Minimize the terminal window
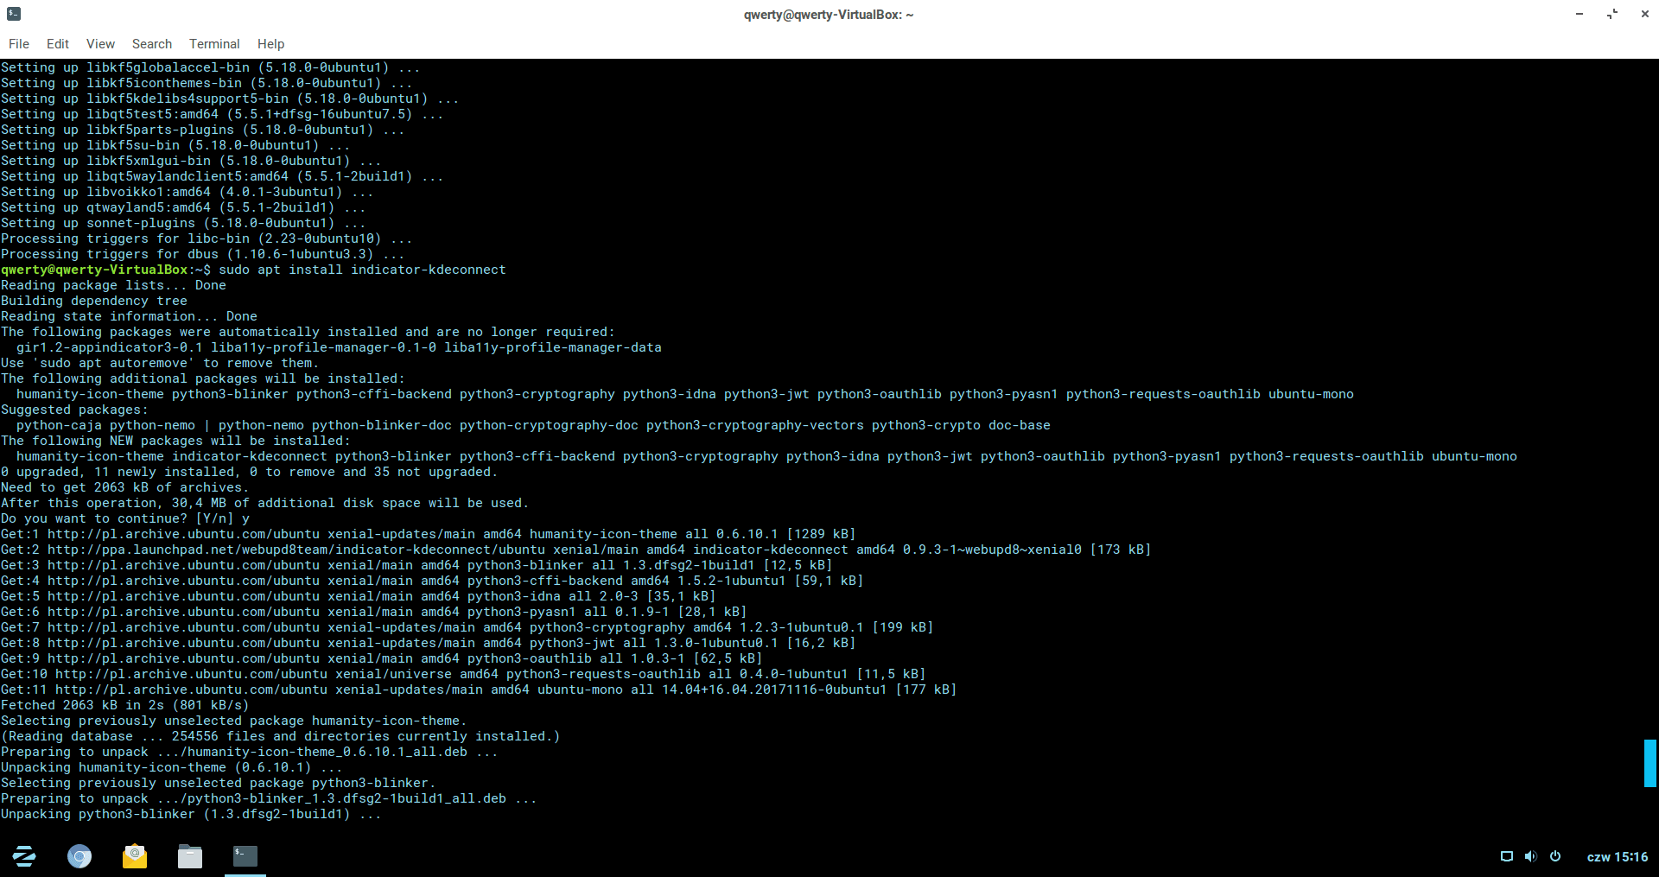Viewport: 1659px width, 877px height. coord(1580,14)
